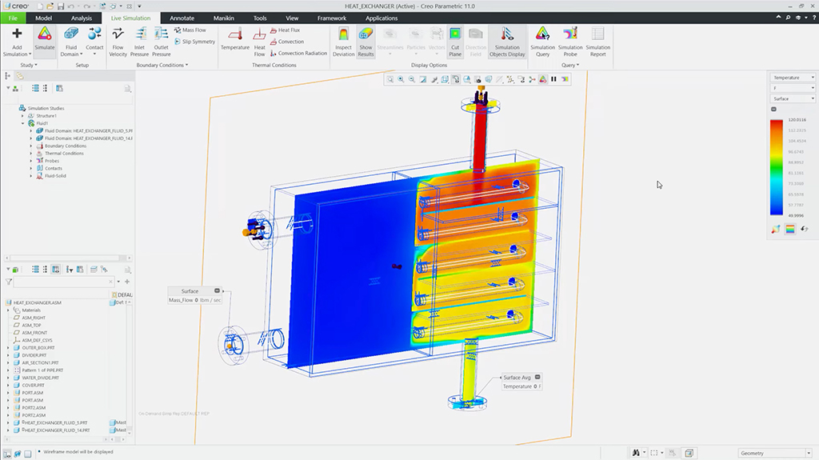Viewport: 819px width, 460px height.
Task: Add an Inlet Pressure boundary condition
Action: tap(139, 42)
